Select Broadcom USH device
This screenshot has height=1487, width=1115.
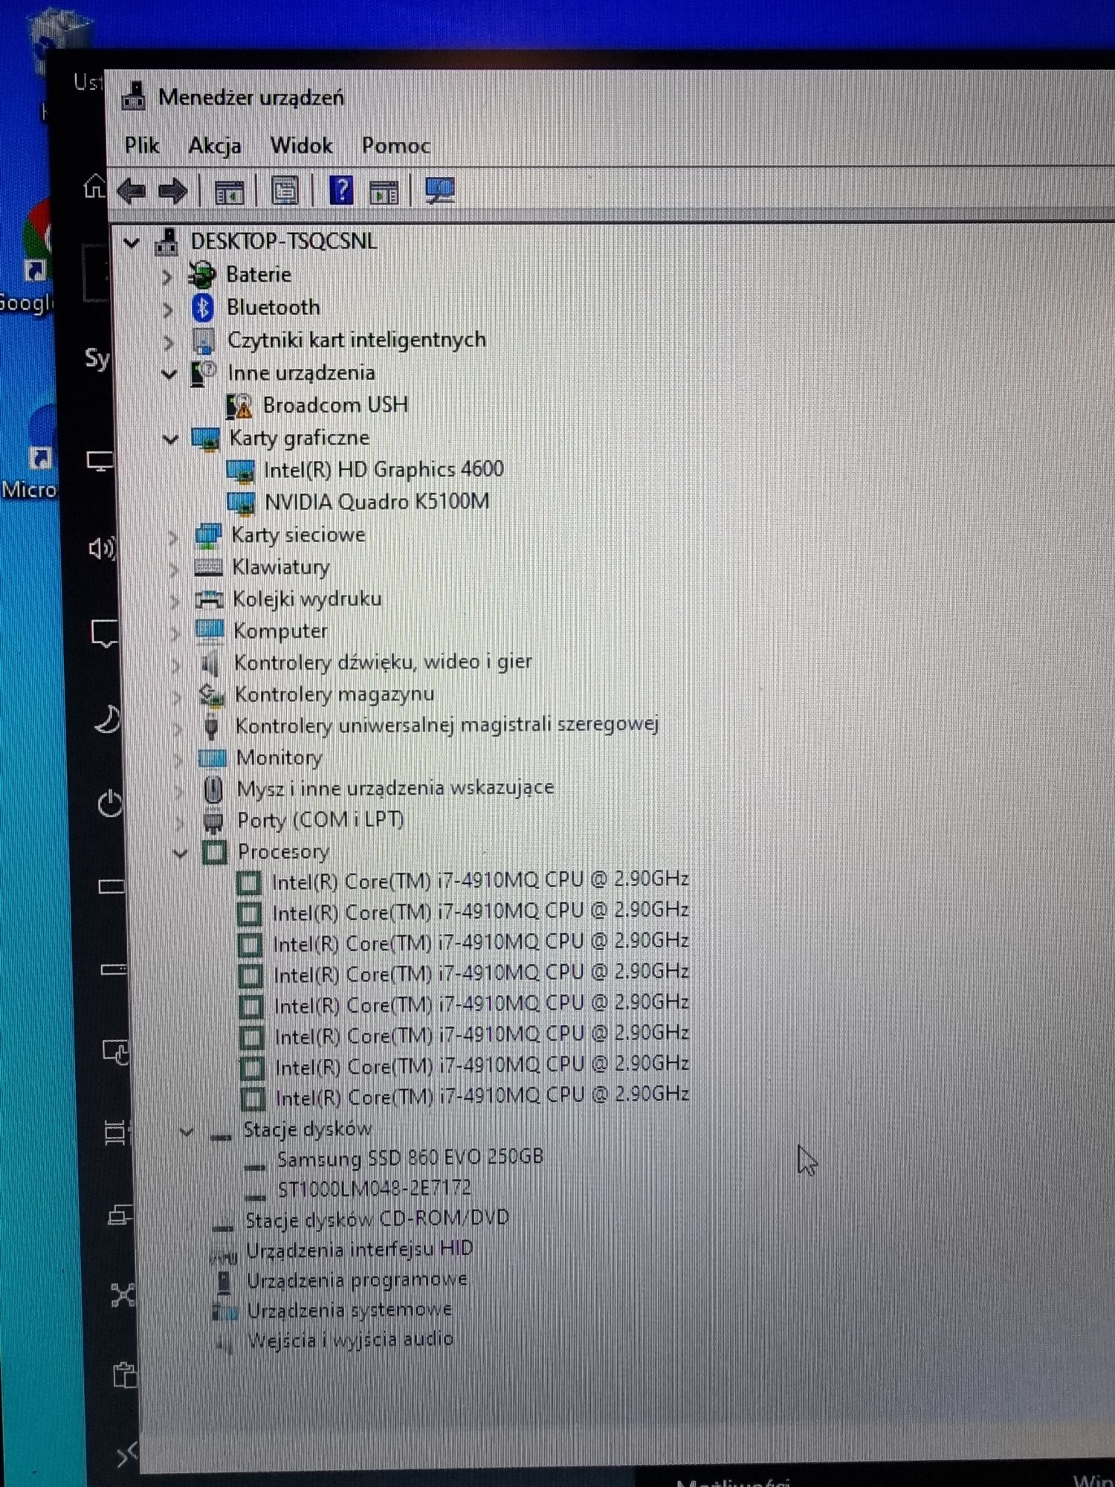tap(335, 405)
